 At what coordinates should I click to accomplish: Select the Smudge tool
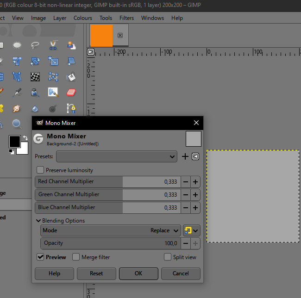pyautogui.click(x=17, y=108)
